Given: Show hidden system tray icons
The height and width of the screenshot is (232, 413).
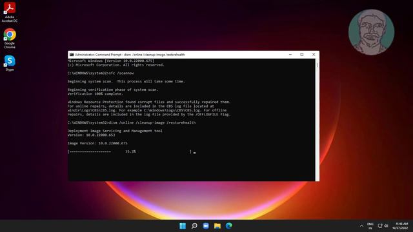Looking at the screenshot, I should coord(361,226).
